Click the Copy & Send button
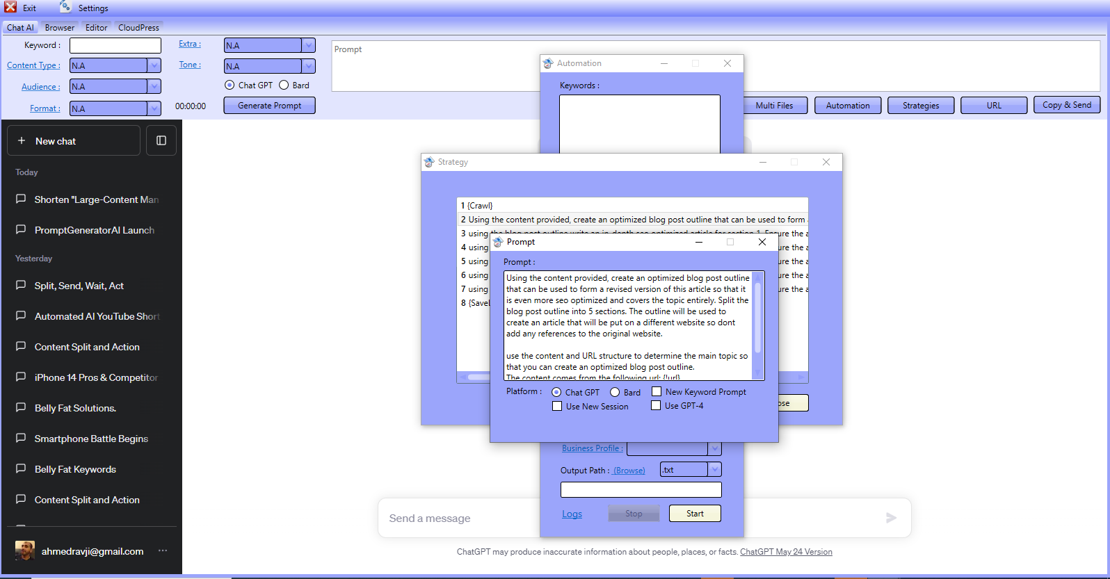The width and height of the screenshot is (1110, 579). pyautogui.click(x=1067, y=105)
